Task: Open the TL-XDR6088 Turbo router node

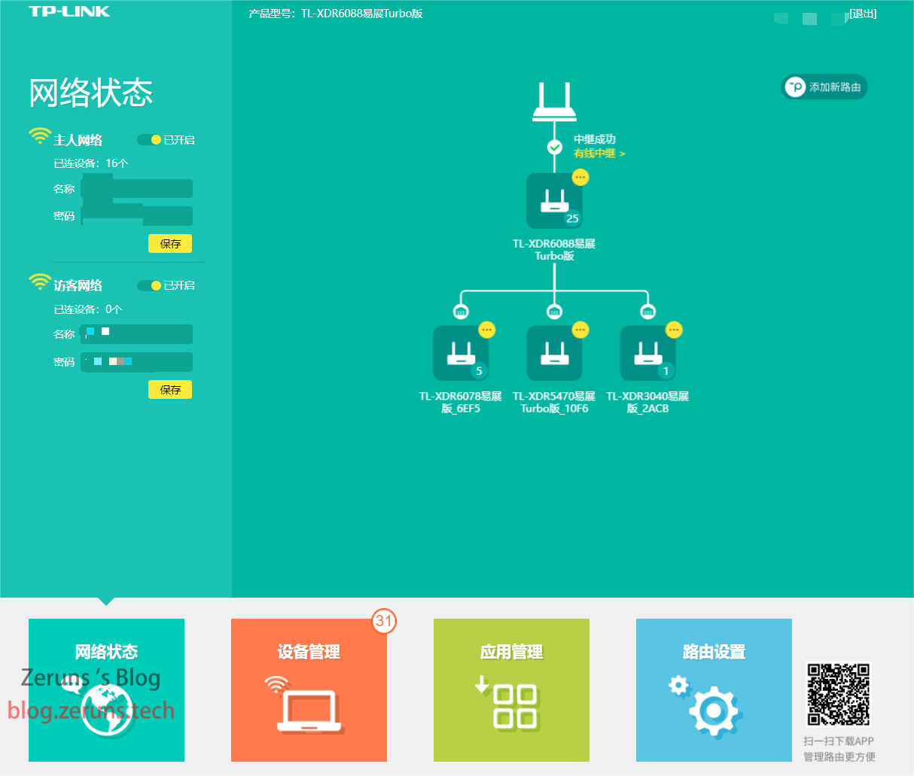Action: [554, 201]
